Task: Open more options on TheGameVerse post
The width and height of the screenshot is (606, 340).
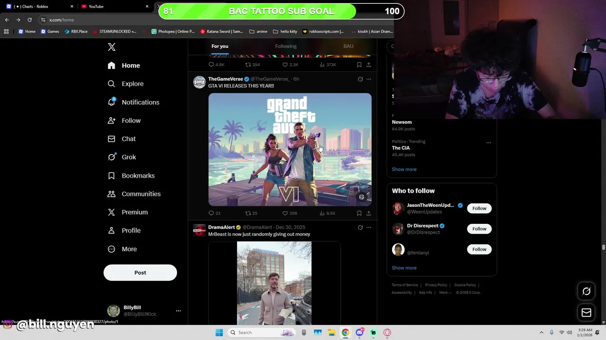Action: [x=369, y=79]
